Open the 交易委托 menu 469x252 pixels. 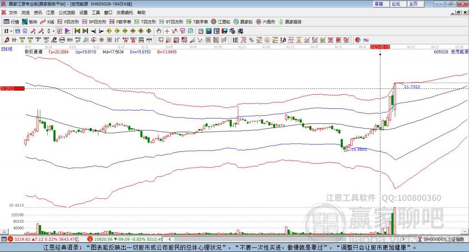[125, 12]
